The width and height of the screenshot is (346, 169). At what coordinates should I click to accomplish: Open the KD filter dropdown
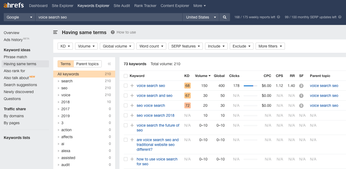[x=65, y=46]
